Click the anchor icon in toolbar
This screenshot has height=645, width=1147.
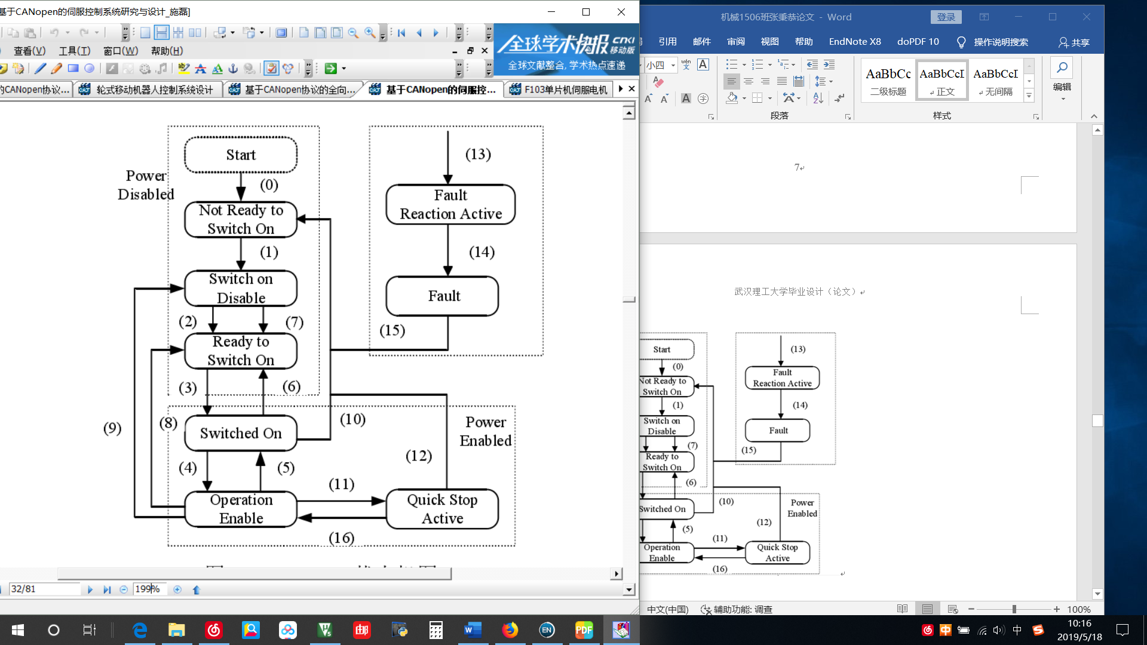(234, 69)
